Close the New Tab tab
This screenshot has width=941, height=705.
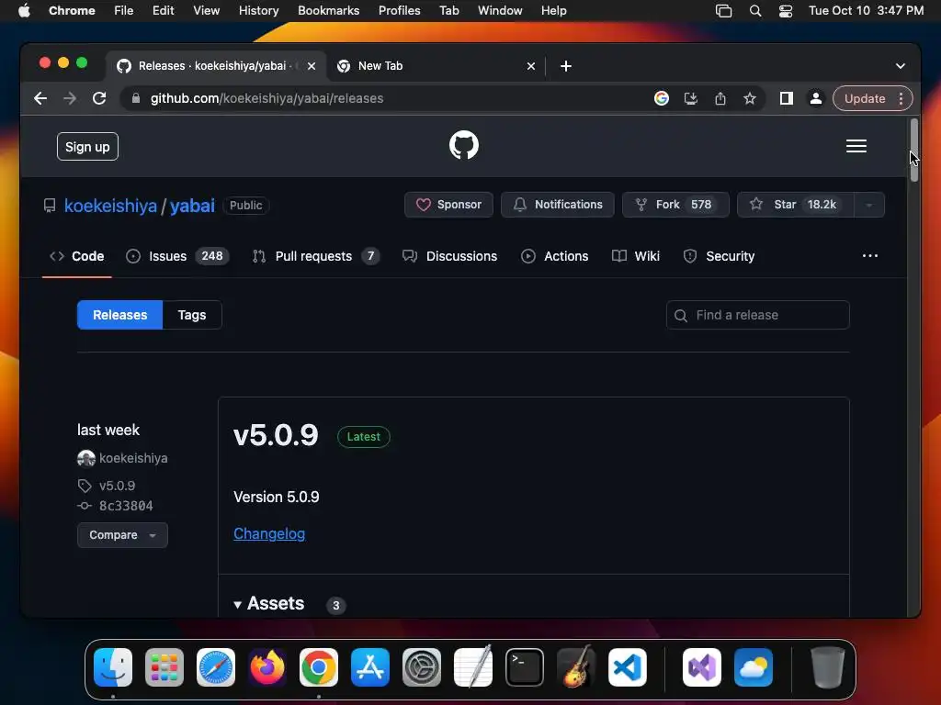pos(530,66)
